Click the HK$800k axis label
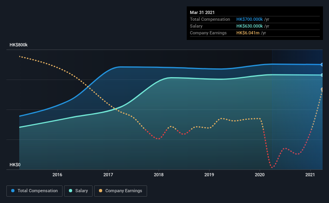The height and width of the screenshot is (203, 329). click(18, 45)
